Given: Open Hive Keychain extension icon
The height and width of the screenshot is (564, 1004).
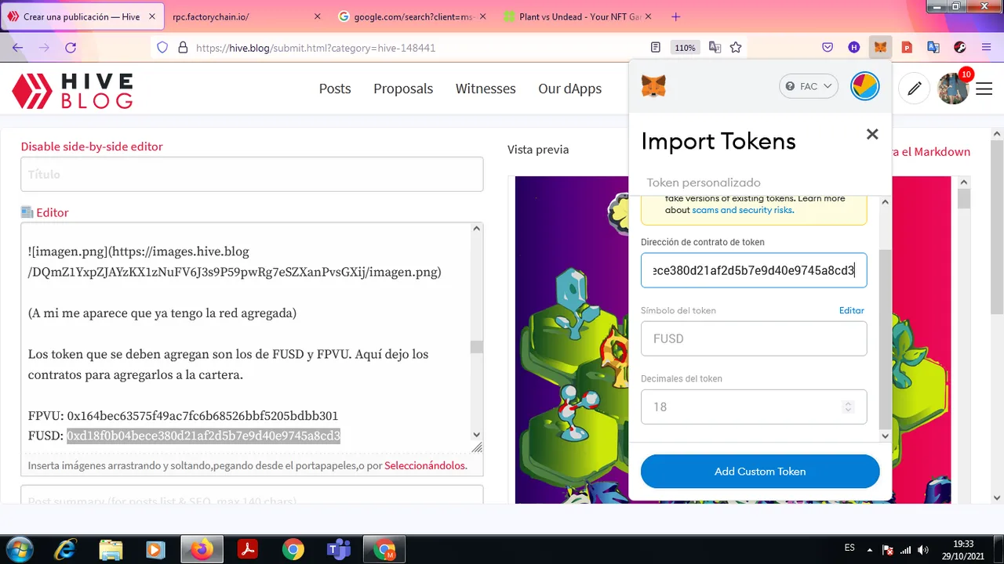Looking at the screenshot, I should 854,48.
